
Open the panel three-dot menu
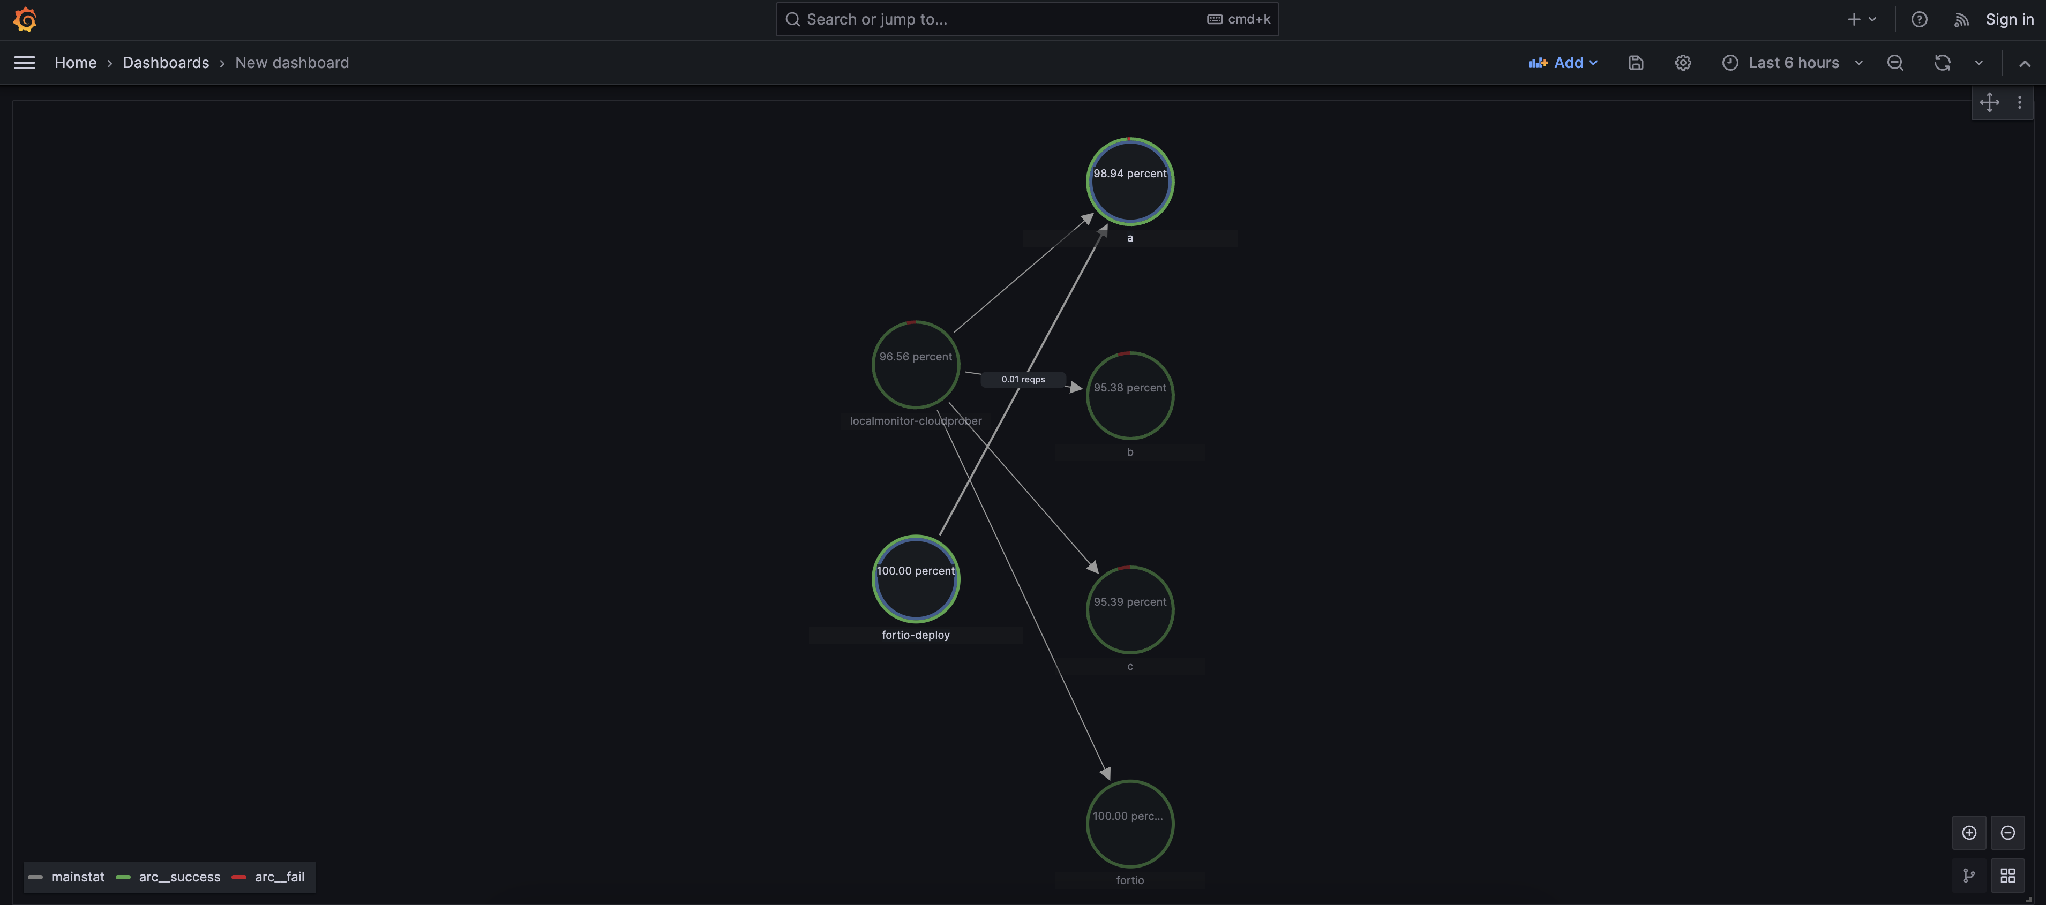(2019, 102)
